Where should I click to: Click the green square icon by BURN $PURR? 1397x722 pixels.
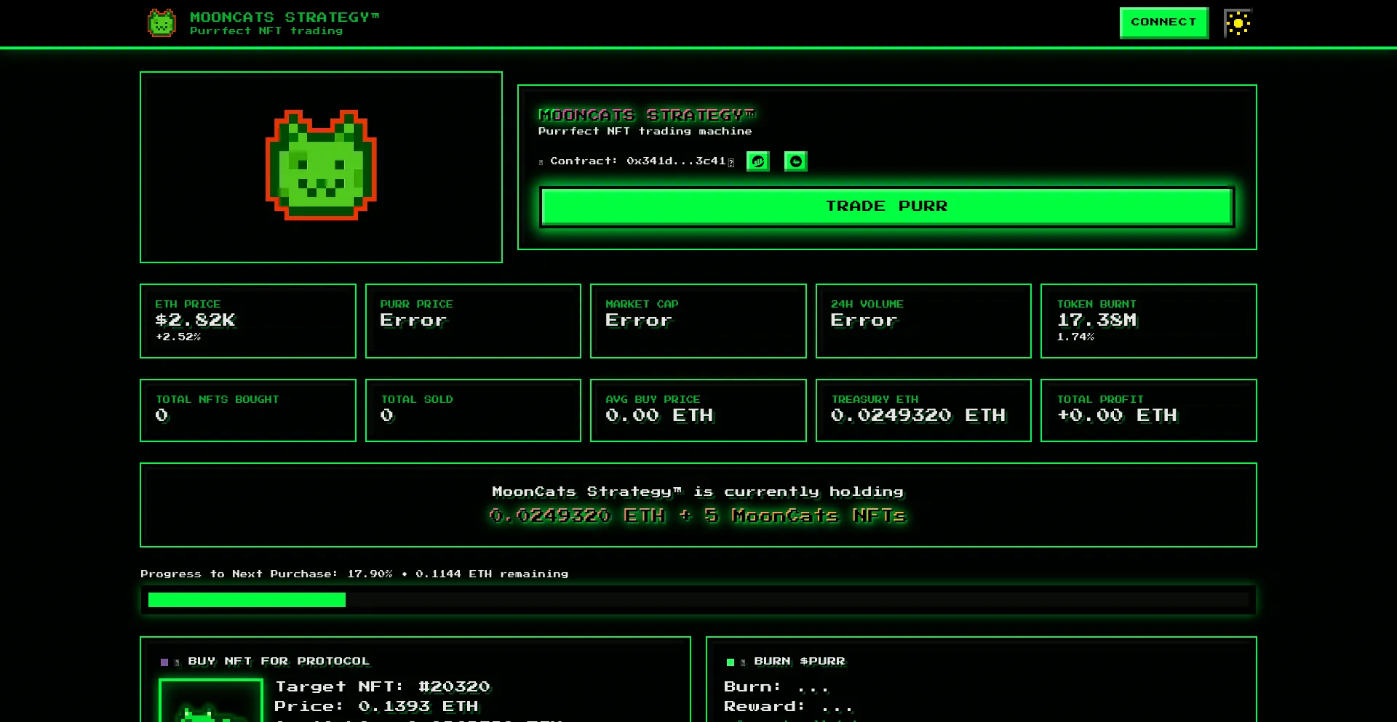730,662
